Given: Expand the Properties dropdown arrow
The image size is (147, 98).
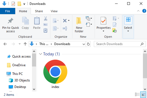Looking at the screenshot, I should tap(103, 31).
